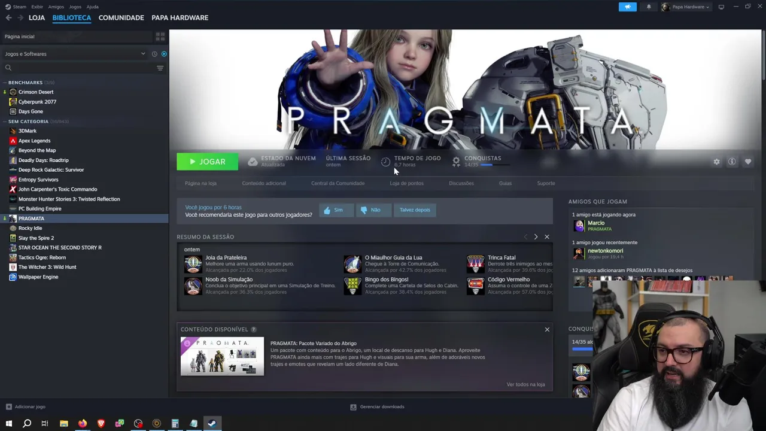This screenshot has height=431, width=766.
Task: Go back with the left arrow
Action: [8, 18]
